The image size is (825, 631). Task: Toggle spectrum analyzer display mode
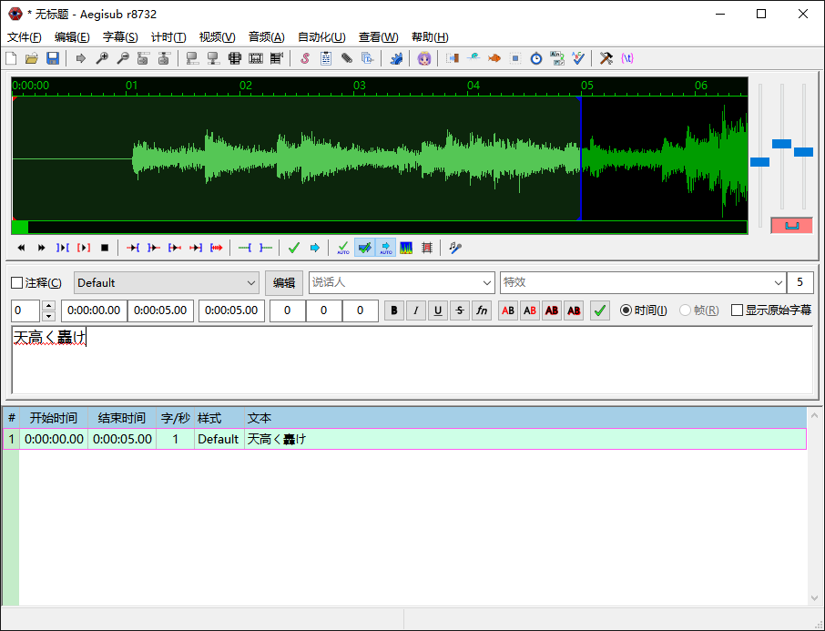[x=406, y=248]
